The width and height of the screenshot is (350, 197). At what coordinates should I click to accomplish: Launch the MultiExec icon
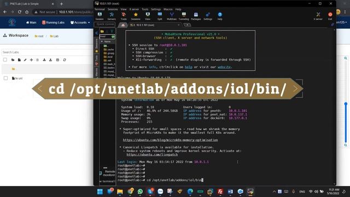[x=172, y=16]
